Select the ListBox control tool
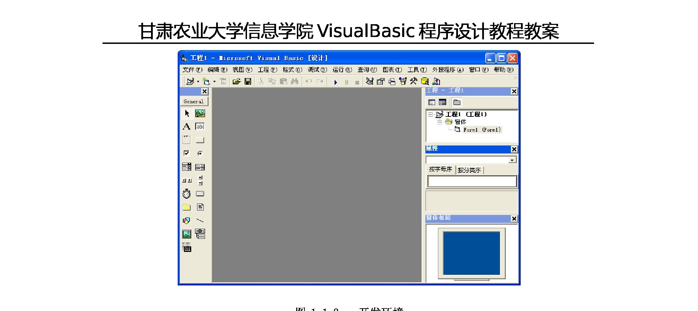 tap(200, 167)
